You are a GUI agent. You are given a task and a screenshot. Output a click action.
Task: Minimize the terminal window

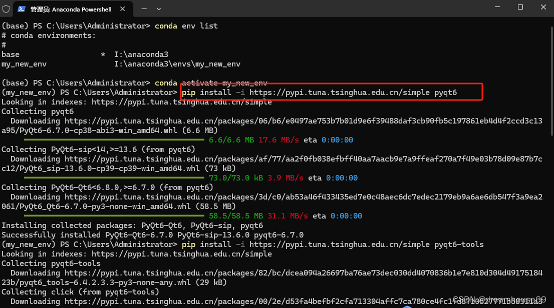pyautogui.click(x=497, y=7)
